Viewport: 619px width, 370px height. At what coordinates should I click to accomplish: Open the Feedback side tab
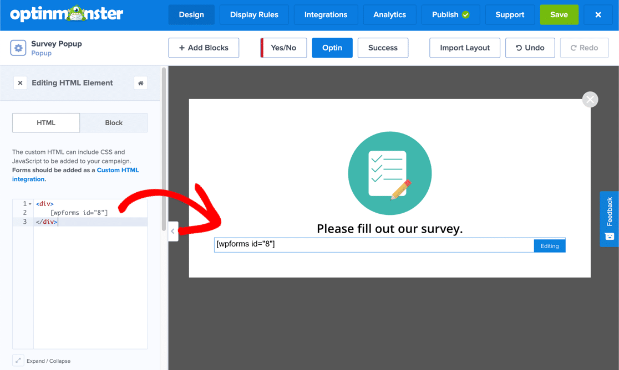(609, 219)
